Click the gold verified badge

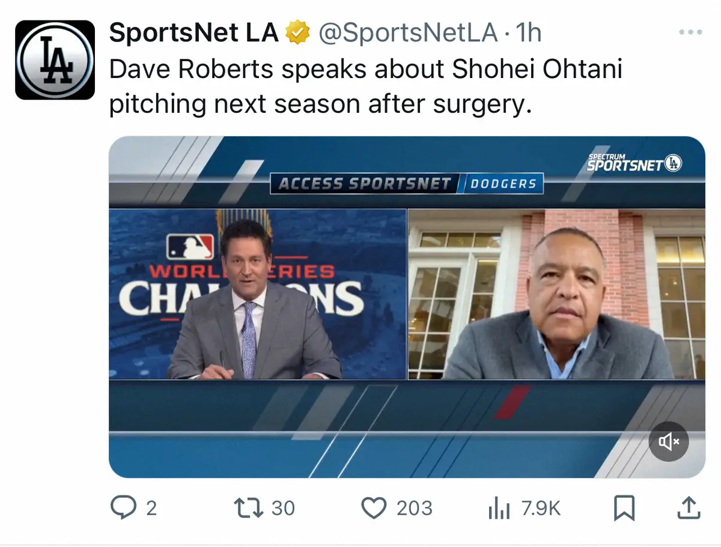(297, 32)
